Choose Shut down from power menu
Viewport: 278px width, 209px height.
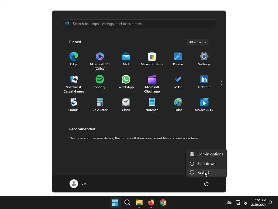(206, 164)
